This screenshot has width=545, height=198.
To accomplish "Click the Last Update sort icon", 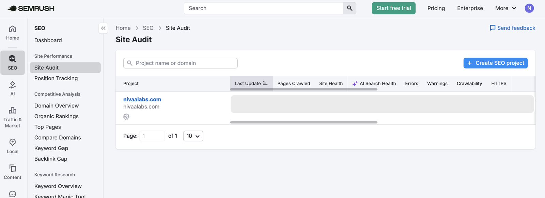I will click(x=265, y=83).
